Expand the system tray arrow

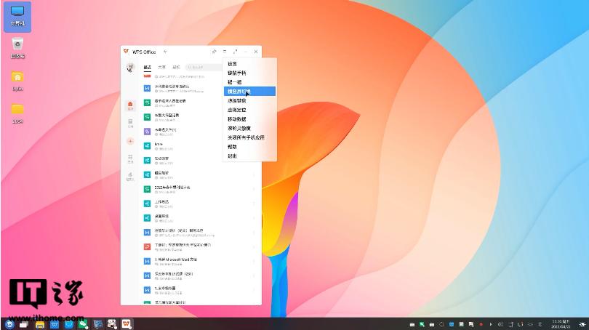[491, 324]
